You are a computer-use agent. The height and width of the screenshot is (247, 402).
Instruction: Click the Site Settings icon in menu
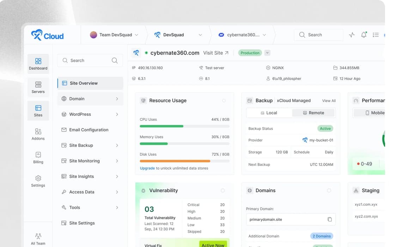(x=64, y=223)
